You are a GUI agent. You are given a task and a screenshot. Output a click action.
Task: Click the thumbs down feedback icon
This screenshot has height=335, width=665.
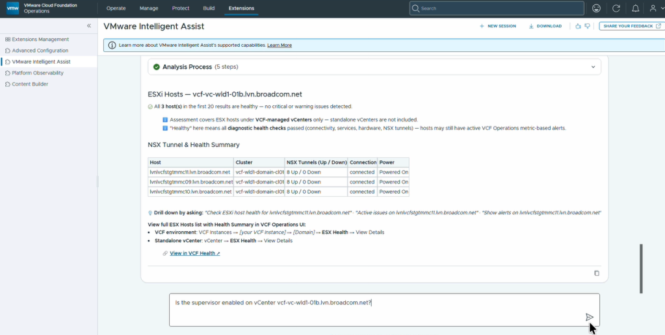pyautogui.click(x=588, y=26)
